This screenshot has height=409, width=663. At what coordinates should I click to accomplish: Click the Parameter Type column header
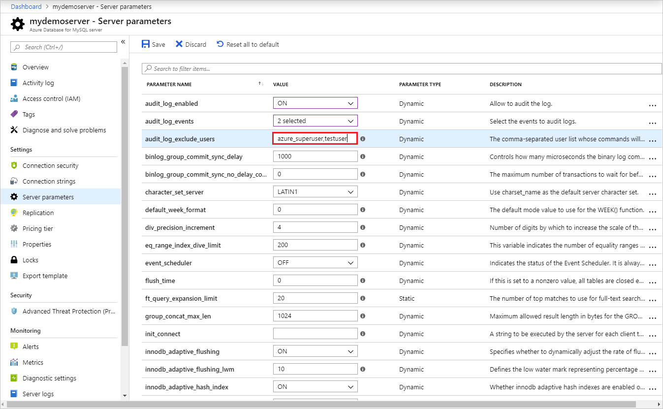[x=420, y=84]
